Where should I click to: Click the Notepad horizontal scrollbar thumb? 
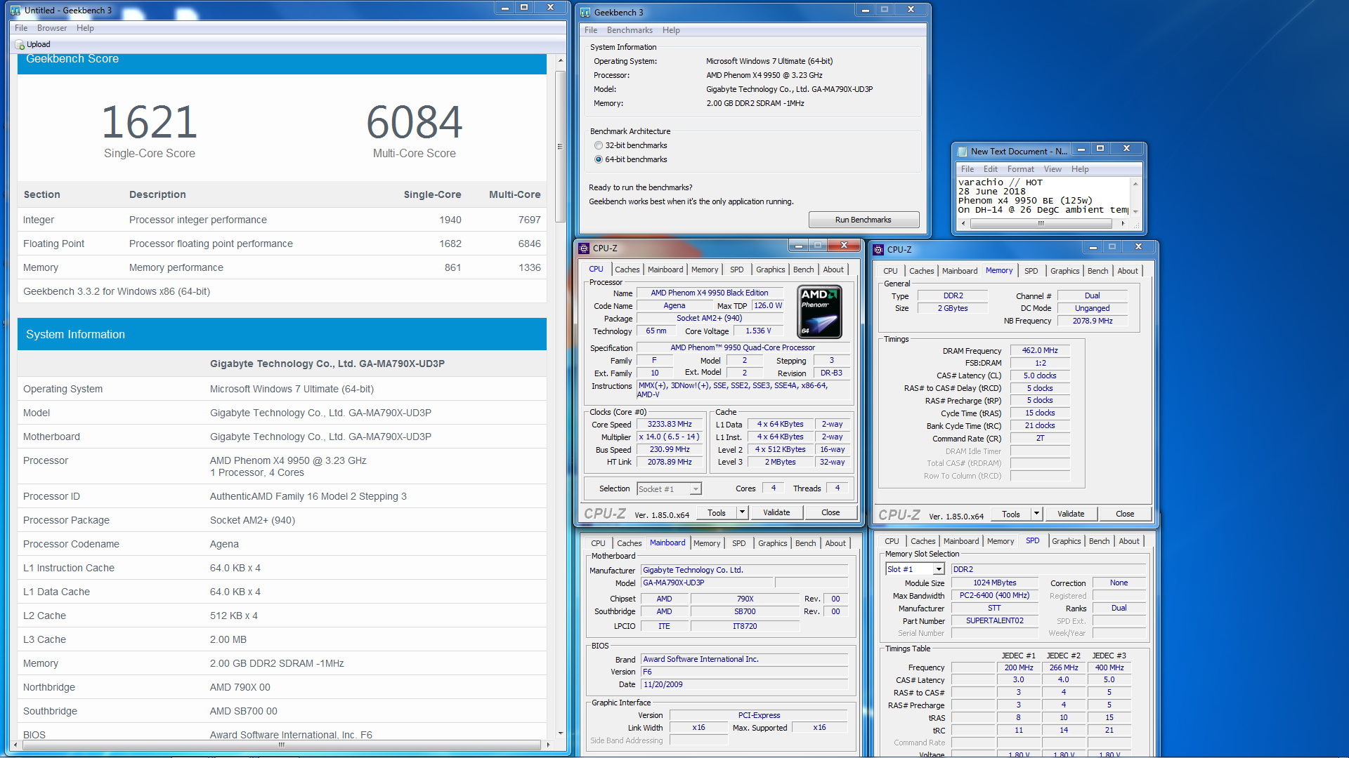coord(1041,224)
